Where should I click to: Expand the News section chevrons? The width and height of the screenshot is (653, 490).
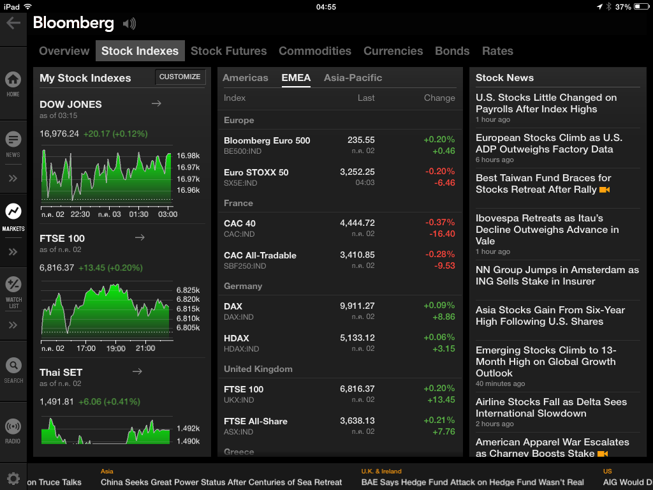click(x=13, y=179)
